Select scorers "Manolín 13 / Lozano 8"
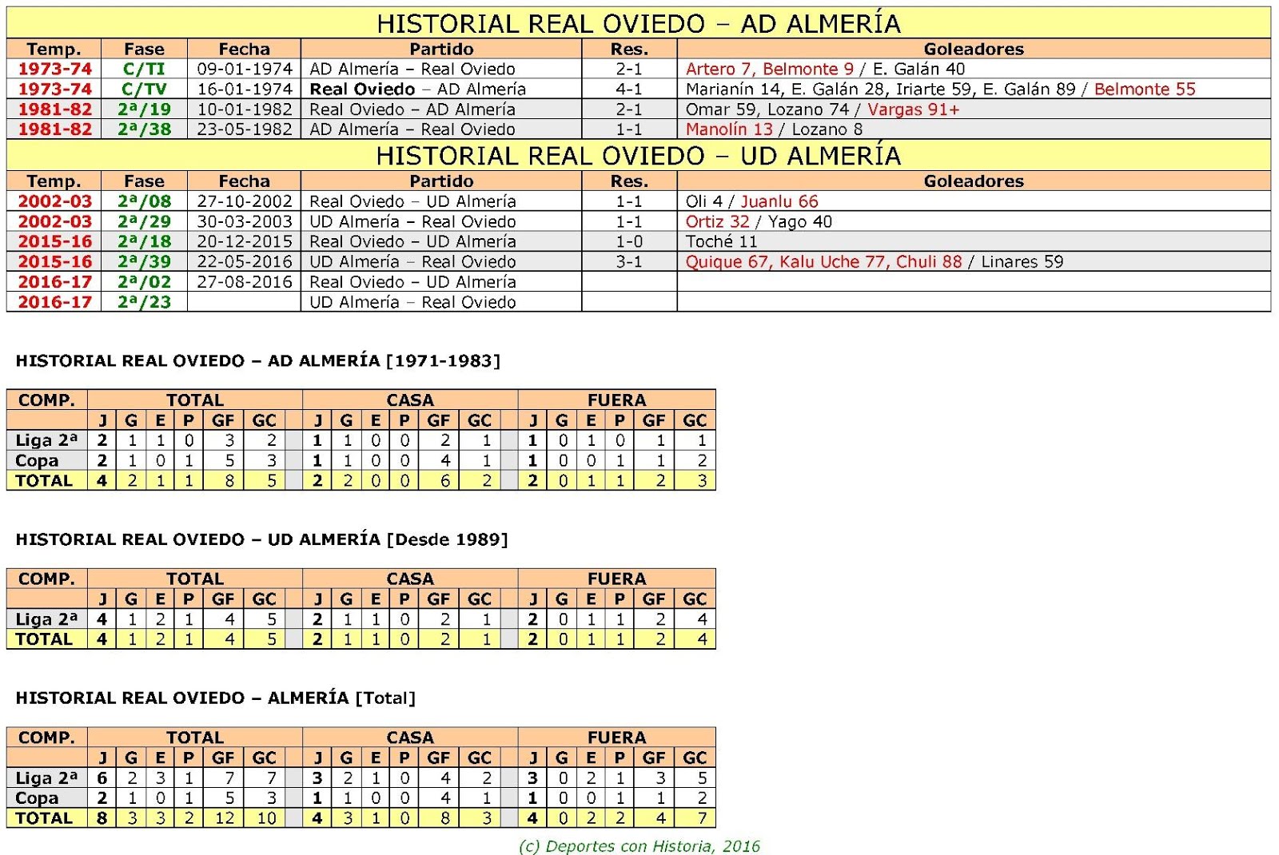 (x=774, y=129)
